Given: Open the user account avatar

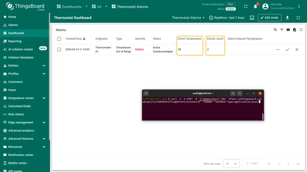Looking at the screenshot, I should click(265, 6).
